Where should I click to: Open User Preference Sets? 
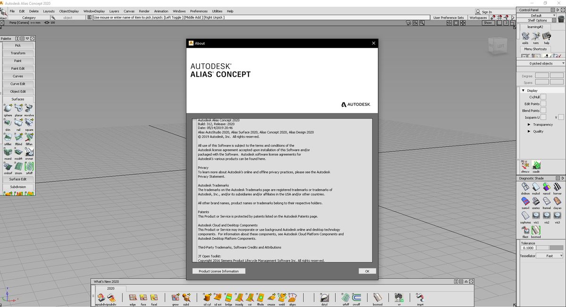click(x=448, y=17)
